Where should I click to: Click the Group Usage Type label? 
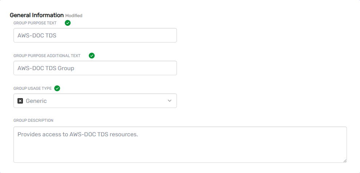pos(32,88)
